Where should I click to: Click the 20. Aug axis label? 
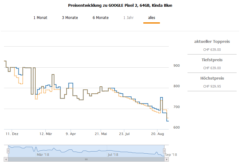[x=157, y=134]
